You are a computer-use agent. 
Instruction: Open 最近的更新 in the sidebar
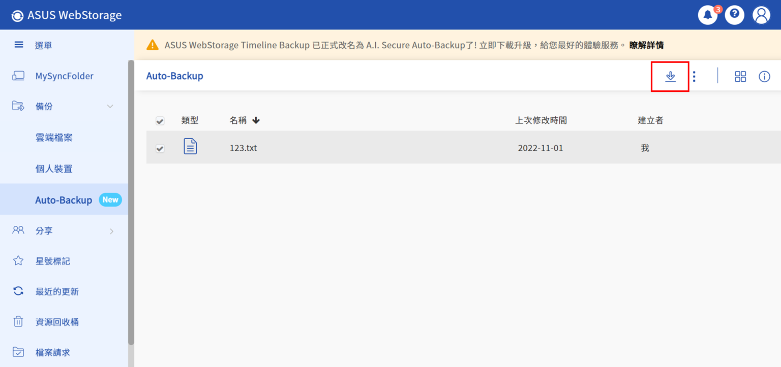[x=57, y=291]
